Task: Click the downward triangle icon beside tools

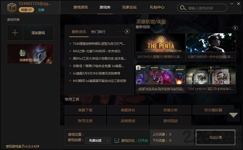Action: click(233, 115)
